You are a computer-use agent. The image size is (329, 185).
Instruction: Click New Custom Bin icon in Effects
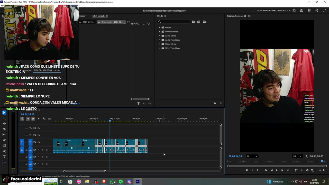point(215,103)
